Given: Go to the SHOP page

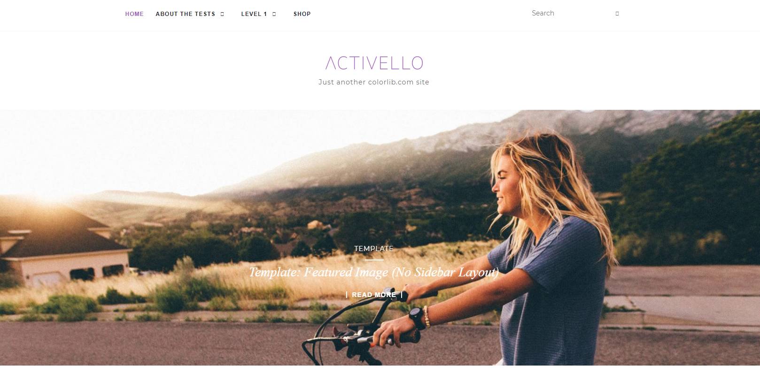Looking at the screenshot, I should pos(302,14).
